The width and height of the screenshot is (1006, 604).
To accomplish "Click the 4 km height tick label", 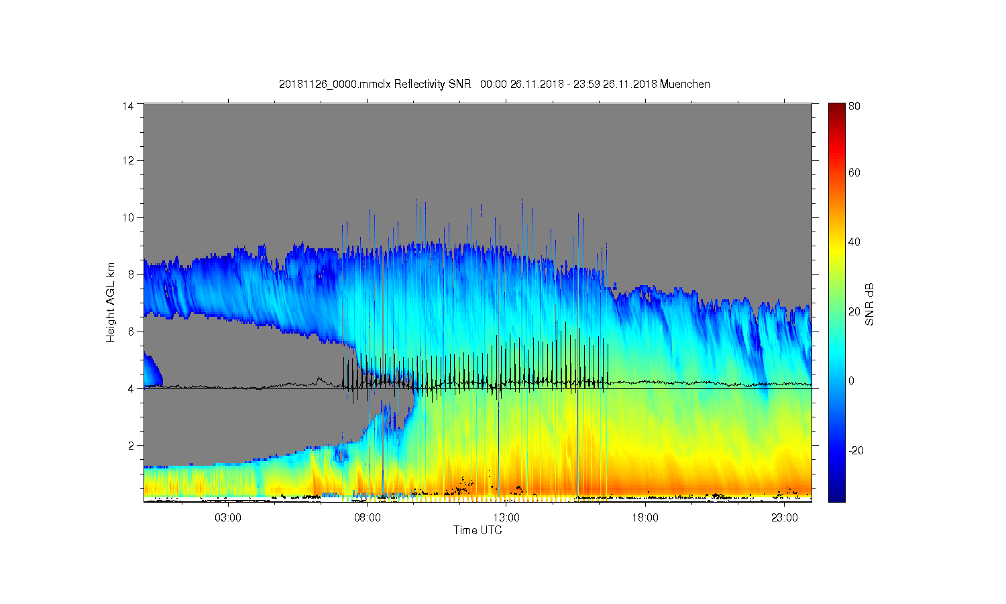I will [x=131, y=388].
